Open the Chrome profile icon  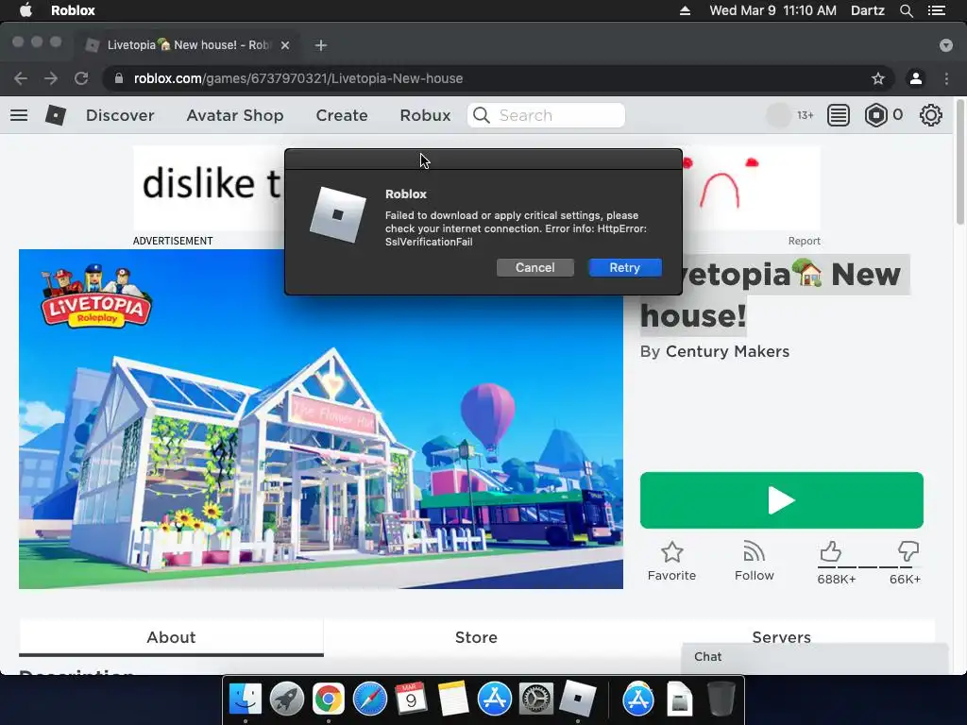(x=916, y=78)
